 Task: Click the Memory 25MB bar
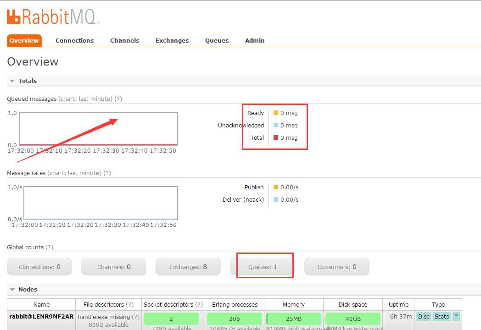(294, 319)
